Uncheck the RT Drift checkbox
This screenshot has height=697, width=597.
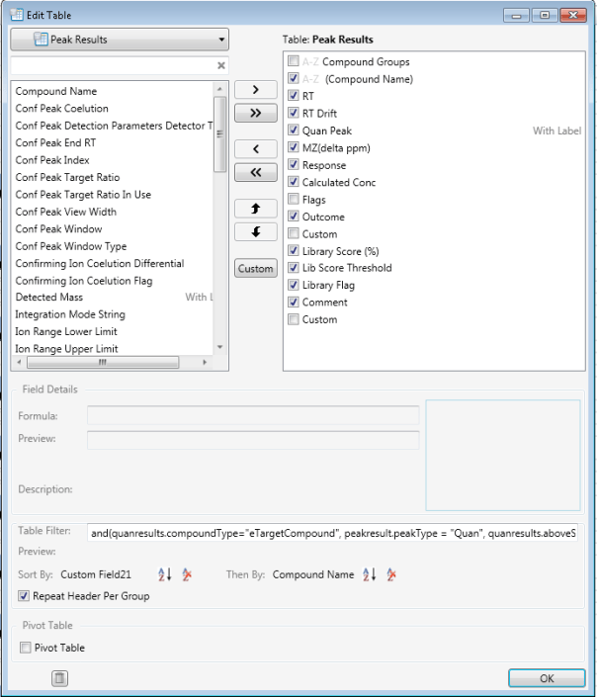pyautogui.click(x=294, y=113)
